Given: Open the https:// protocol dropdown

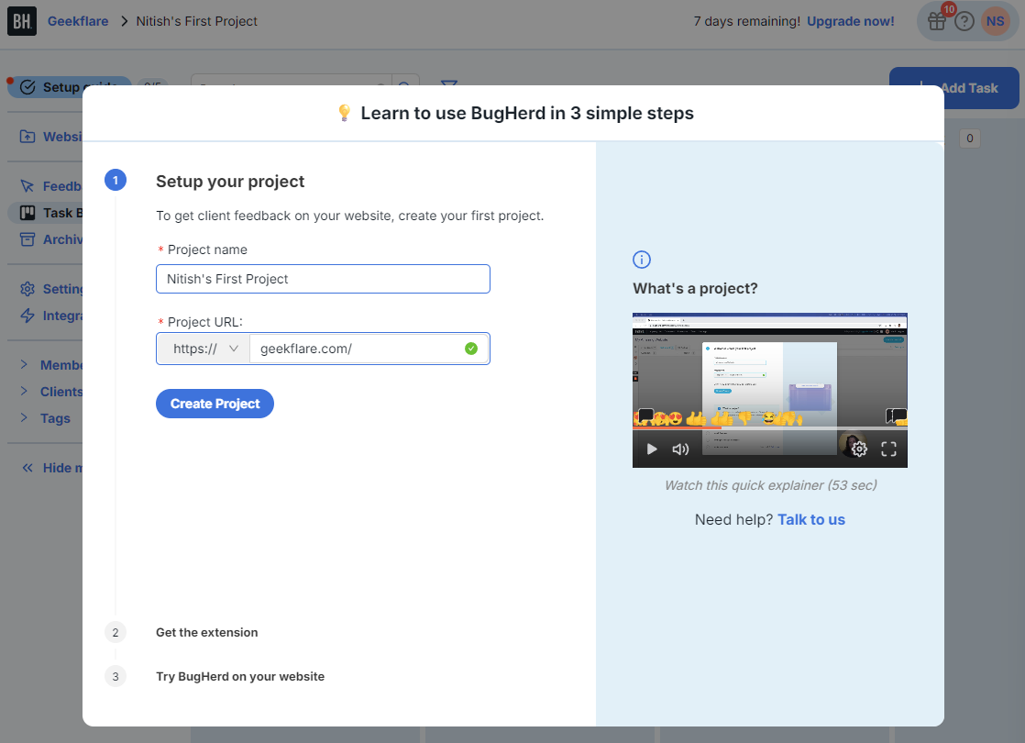Looking at the screenshot, I should point(204,349).
